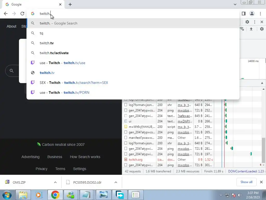Viewport: 266px width, 200px height.
Task: Select the 'twitch. - Google Search' suggestion
Action: point(133,23)
